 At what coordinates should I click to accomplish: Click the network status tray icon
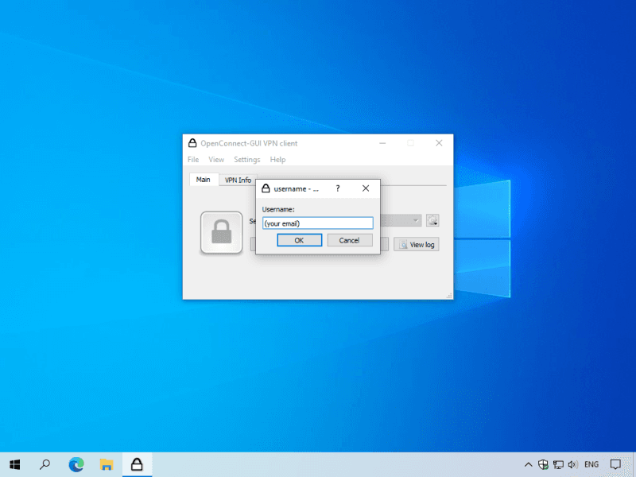[558, 464]
